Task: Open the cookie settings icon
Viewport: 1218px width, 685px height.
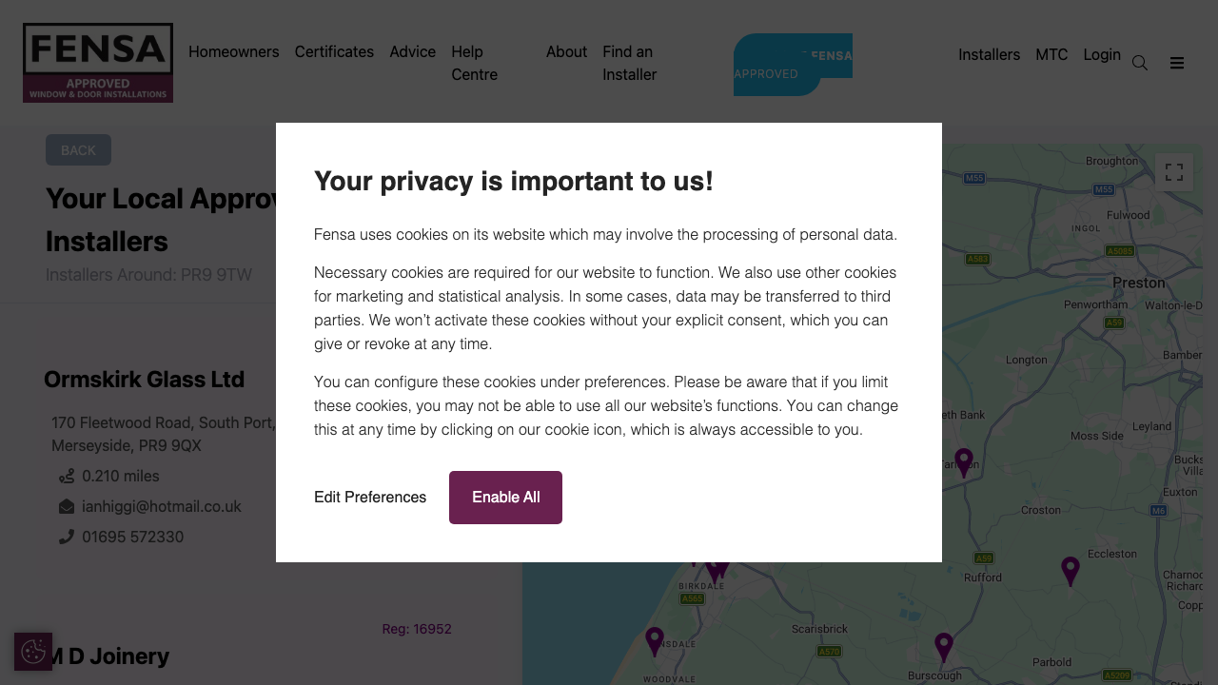Action: click(x=33, y=652)
